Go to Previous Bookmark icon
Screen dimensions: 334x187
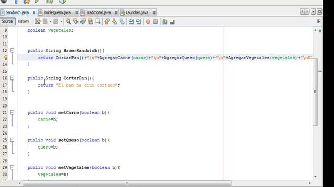107,21
